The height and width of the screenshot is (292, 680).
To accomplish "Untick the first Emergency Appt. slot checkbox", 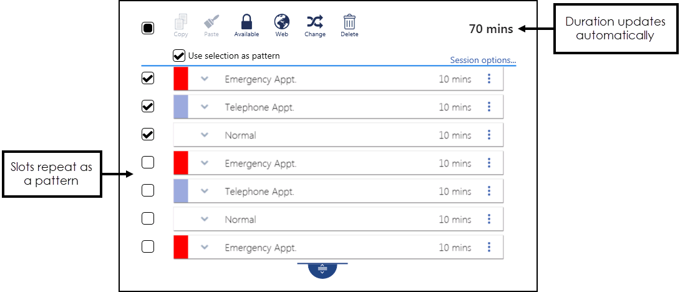I will (x=148, y=79).
